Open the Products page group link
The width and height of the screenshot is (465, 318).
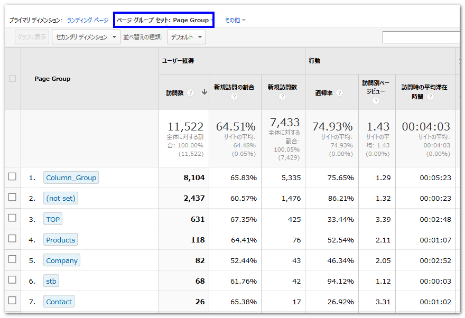pyautogui.click(x=61, y=240)
